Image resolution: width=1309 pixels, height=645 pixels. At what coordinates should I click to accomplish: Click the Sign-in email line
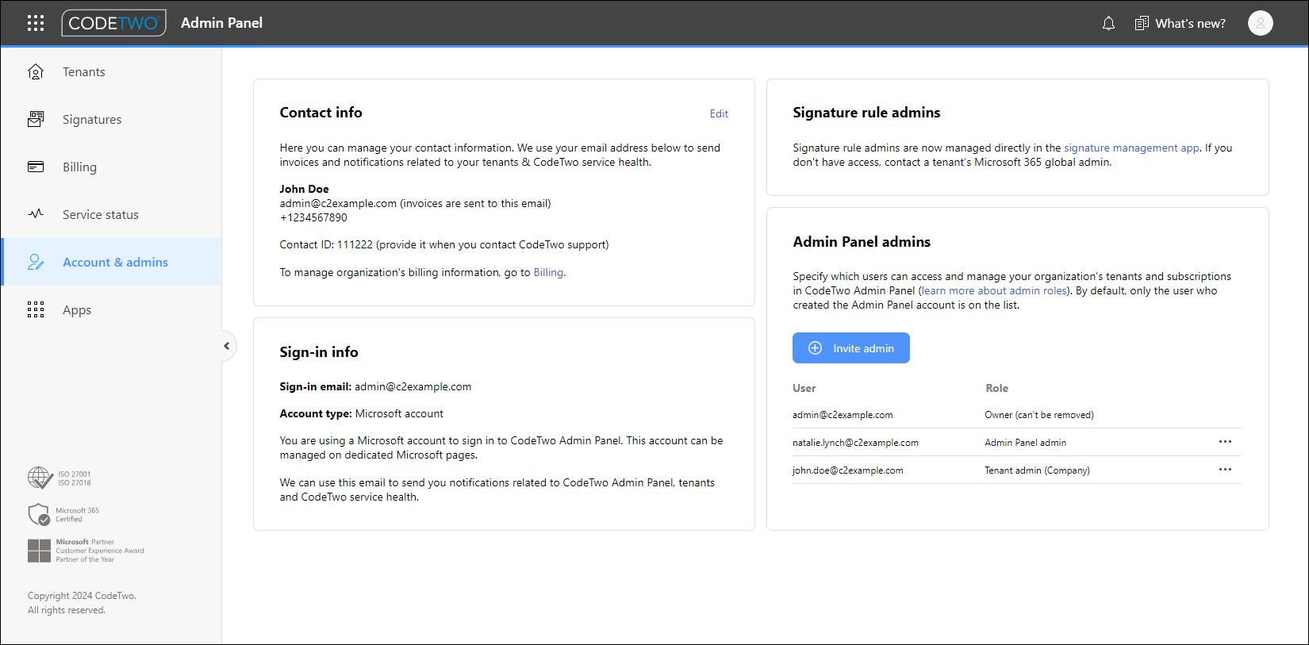(375, 386)
